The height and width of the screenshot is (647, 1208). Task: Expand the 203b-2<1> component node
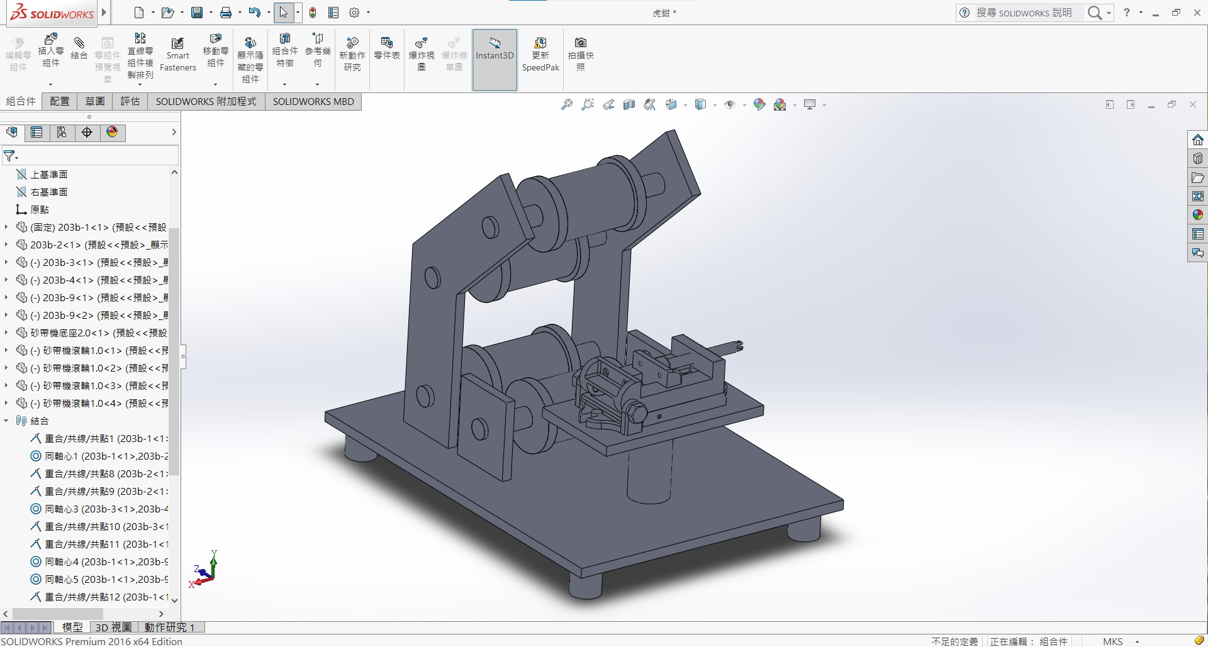[x=6, y=245]
